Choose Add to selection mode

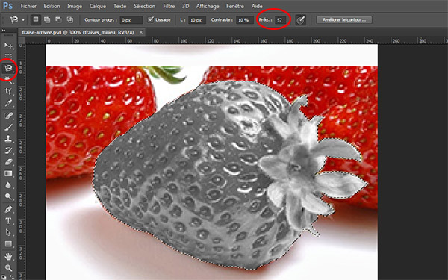click(47, 19)
